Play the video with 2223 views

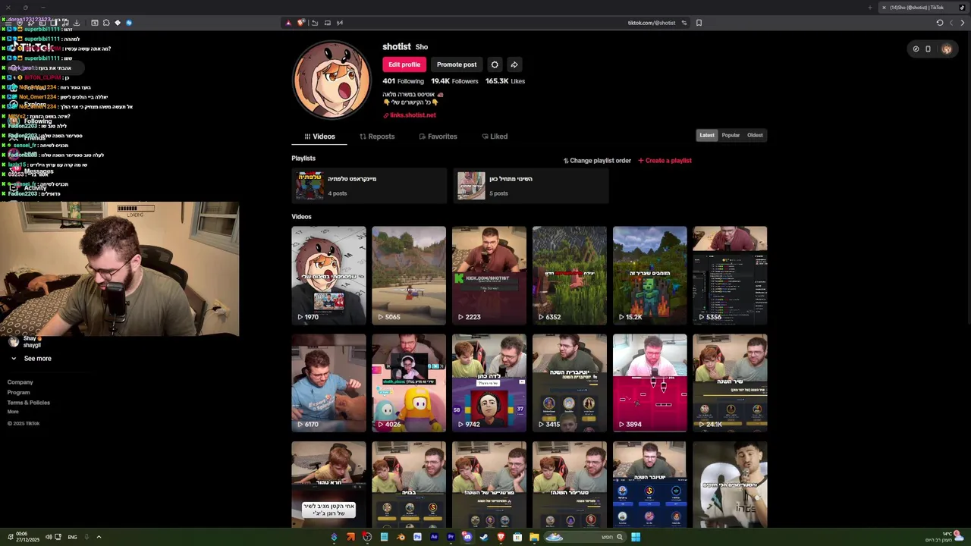(489, 275)
